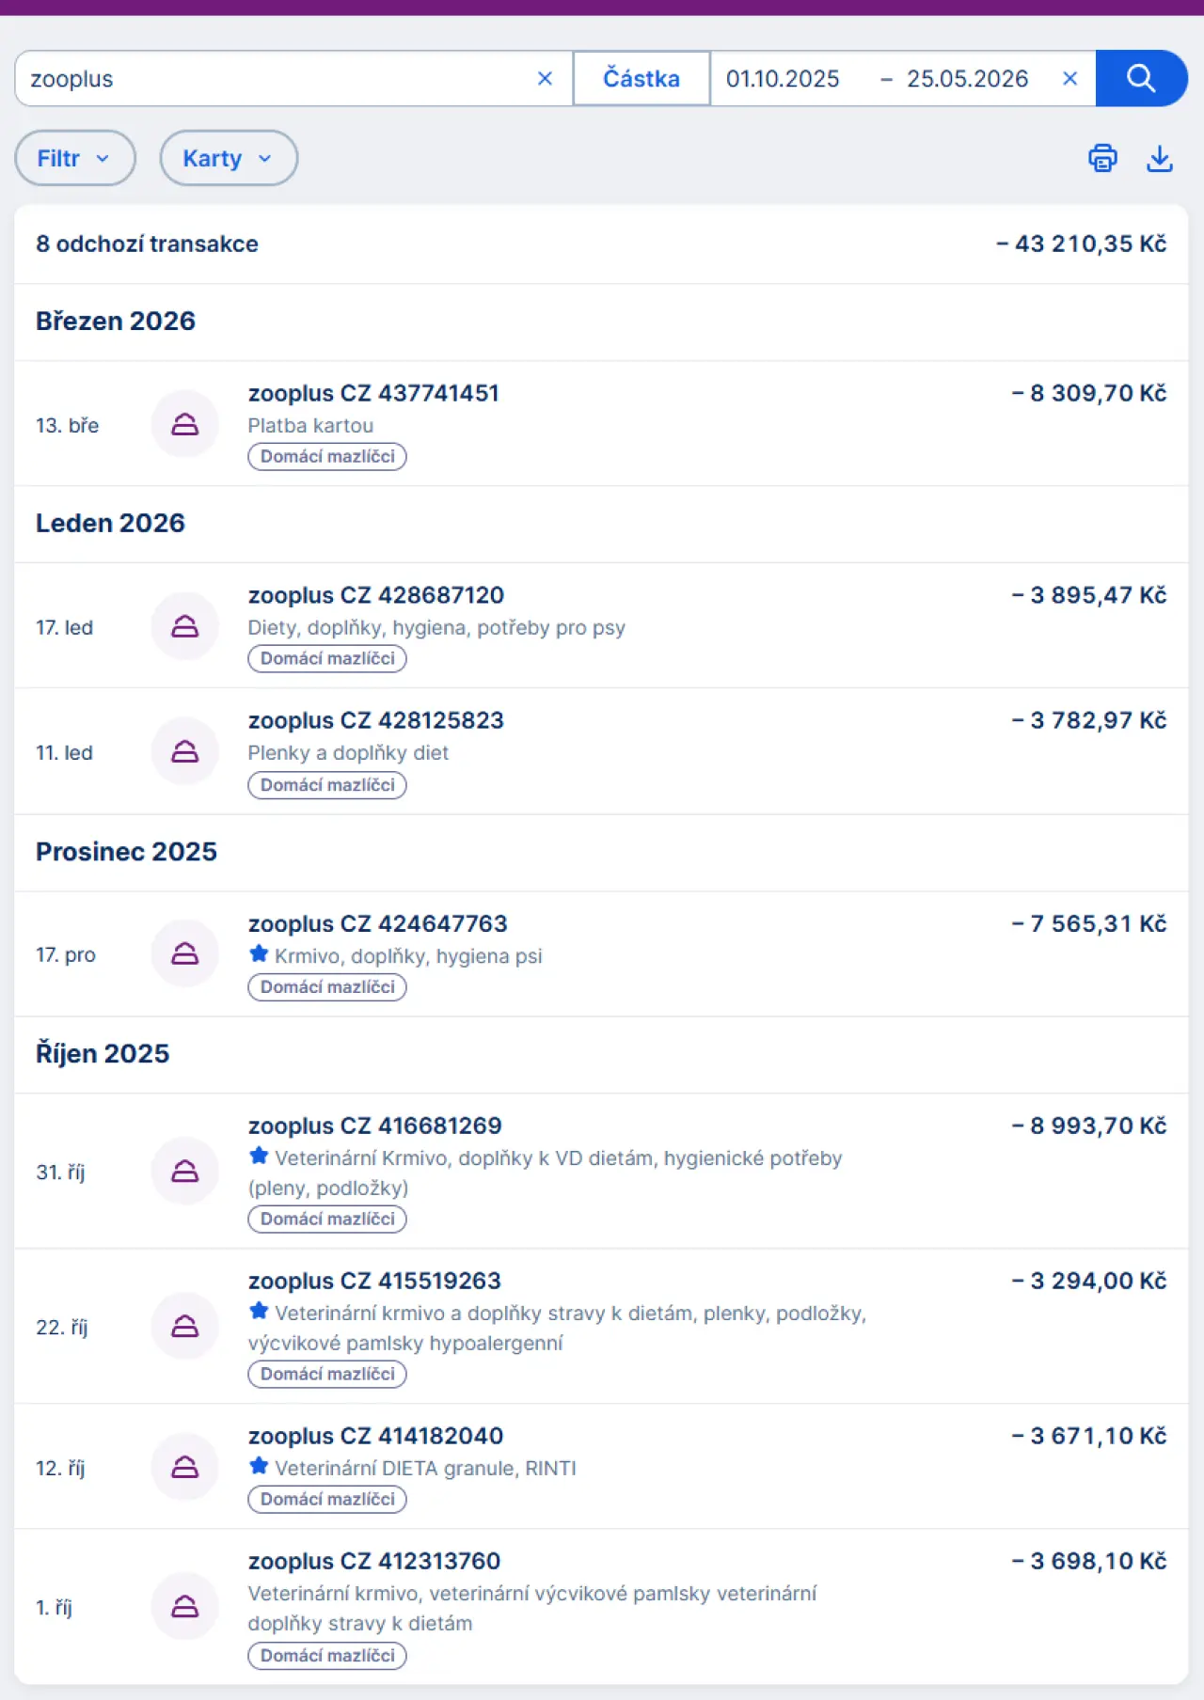Edit the end date 25.05.2026 field
This screenshot has width=1204, height=1700.
pyautogui.click(x=967, y=79)
